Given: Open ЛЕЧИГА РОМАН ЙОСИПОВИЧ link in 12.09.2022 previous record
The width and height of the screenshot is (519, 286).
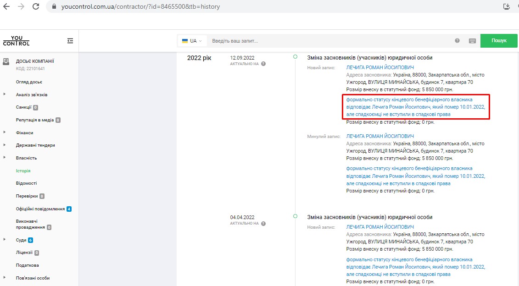Looking at the screenshot, I should [380, 136].
